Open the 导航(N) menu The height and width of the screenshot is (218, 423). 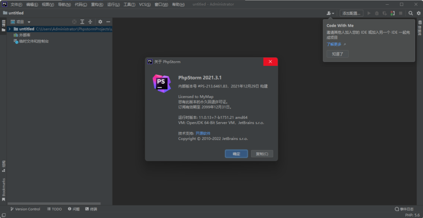[65, 5]
